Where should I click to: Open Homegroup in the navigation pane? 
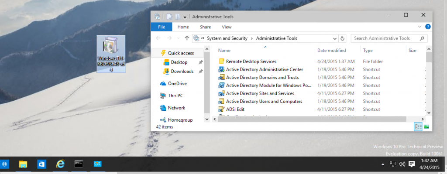[x=180, y=120]
